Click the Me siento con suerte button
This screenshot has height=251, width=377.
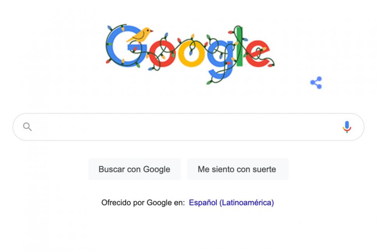(x=237, y=169)
